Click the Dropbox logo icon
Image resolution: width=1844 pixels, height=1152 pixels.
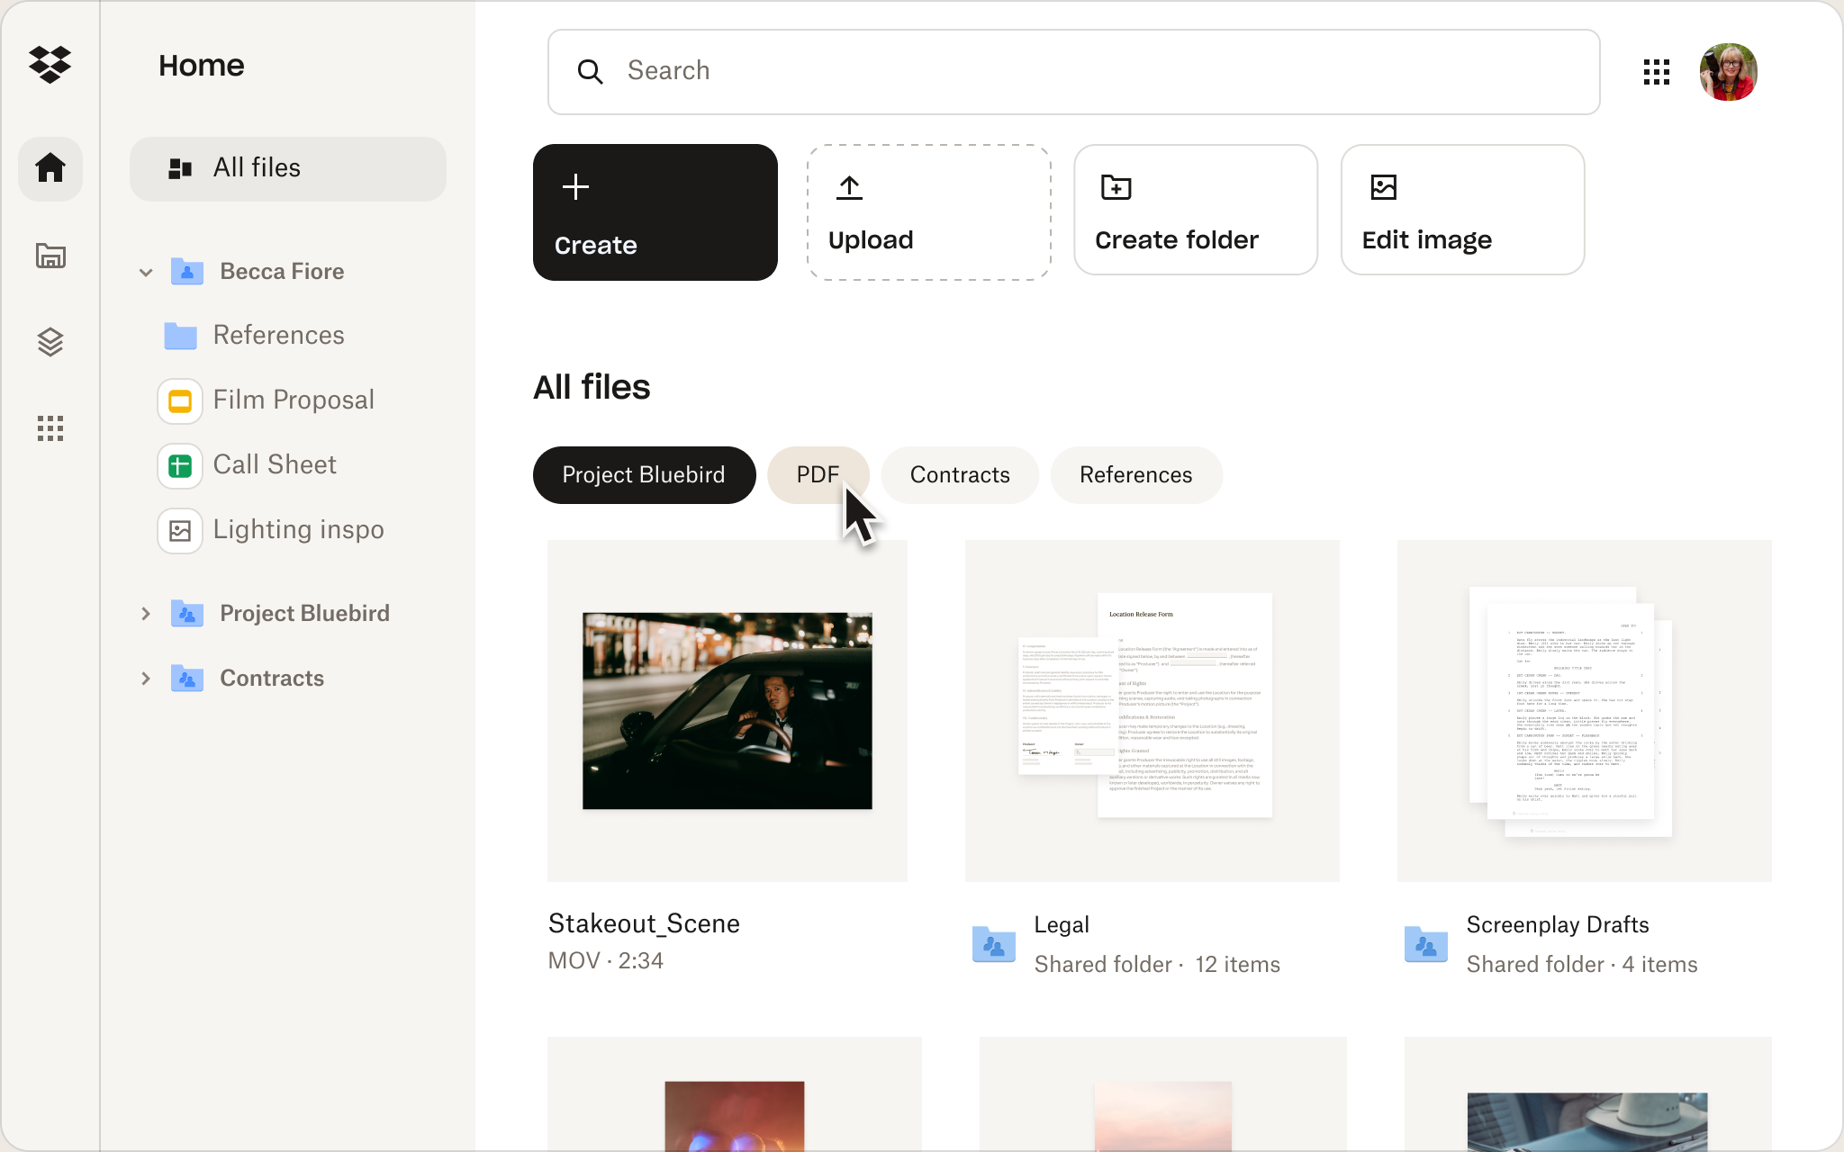[x=51, y=64]
